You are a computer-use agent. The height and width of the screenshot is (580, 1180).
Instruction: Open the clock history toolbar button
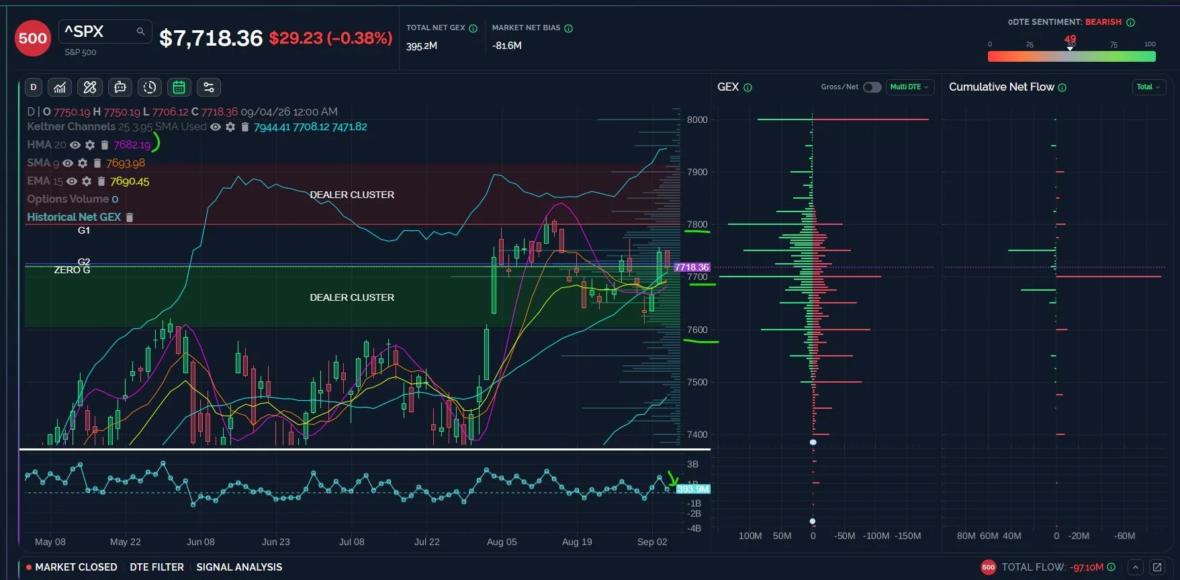(x=150, y=87)
